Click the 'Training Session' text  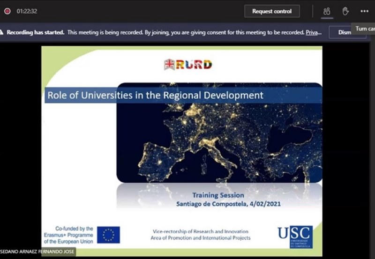click(x=218, y=195)
